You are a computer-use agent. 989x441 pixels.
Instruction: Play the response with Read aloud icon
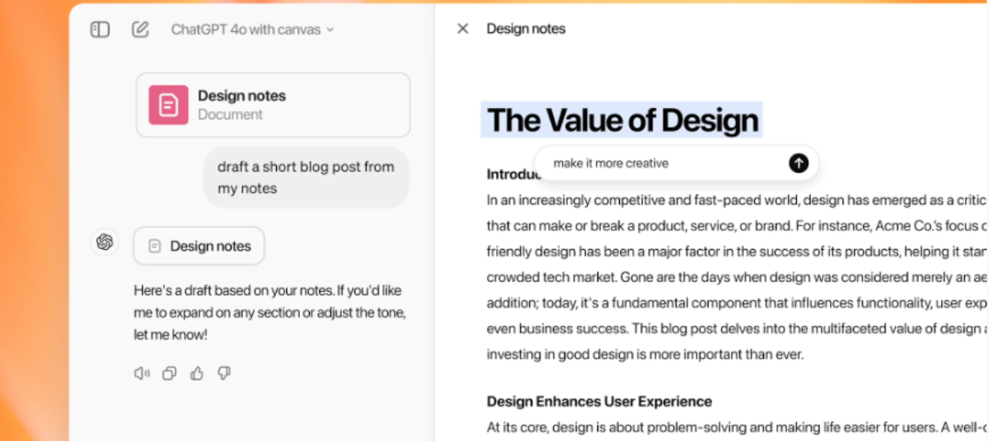(x=142, y=373)
